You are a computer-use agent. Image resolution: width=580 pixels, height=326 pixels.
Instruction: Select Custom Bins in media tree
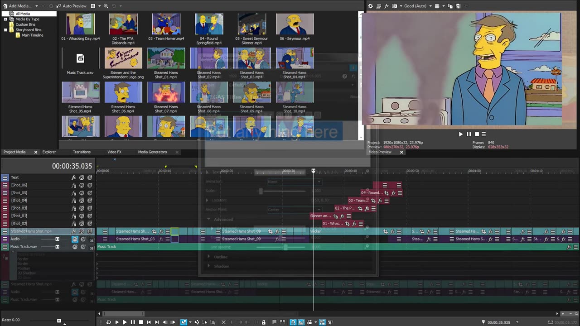[25, 24]
